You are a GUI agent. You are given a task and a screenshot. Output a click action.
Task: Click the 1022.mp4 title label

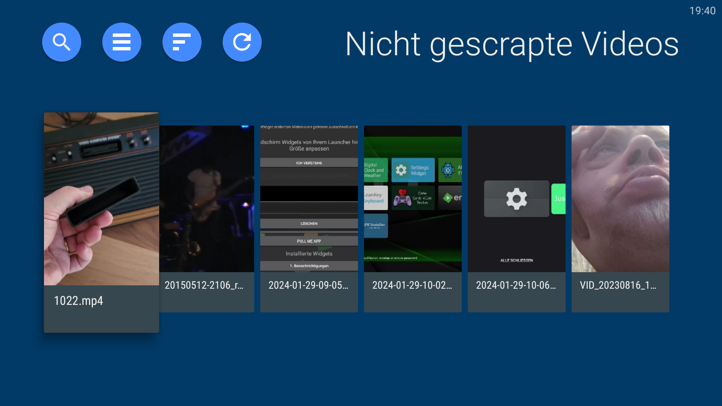click(x=78, y=301)
